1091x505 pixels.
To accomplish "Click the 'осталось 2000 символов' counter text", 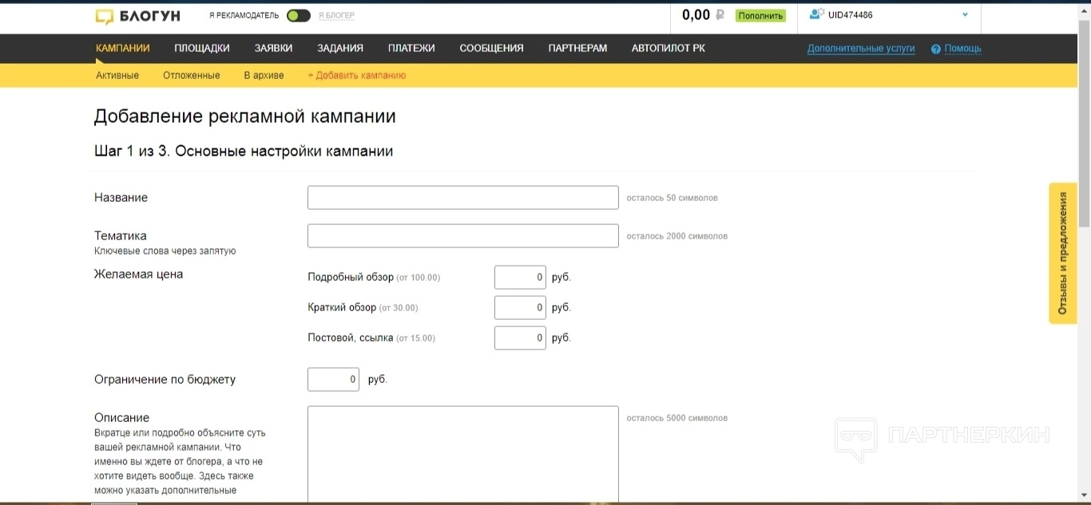I will tap(676, 236).
